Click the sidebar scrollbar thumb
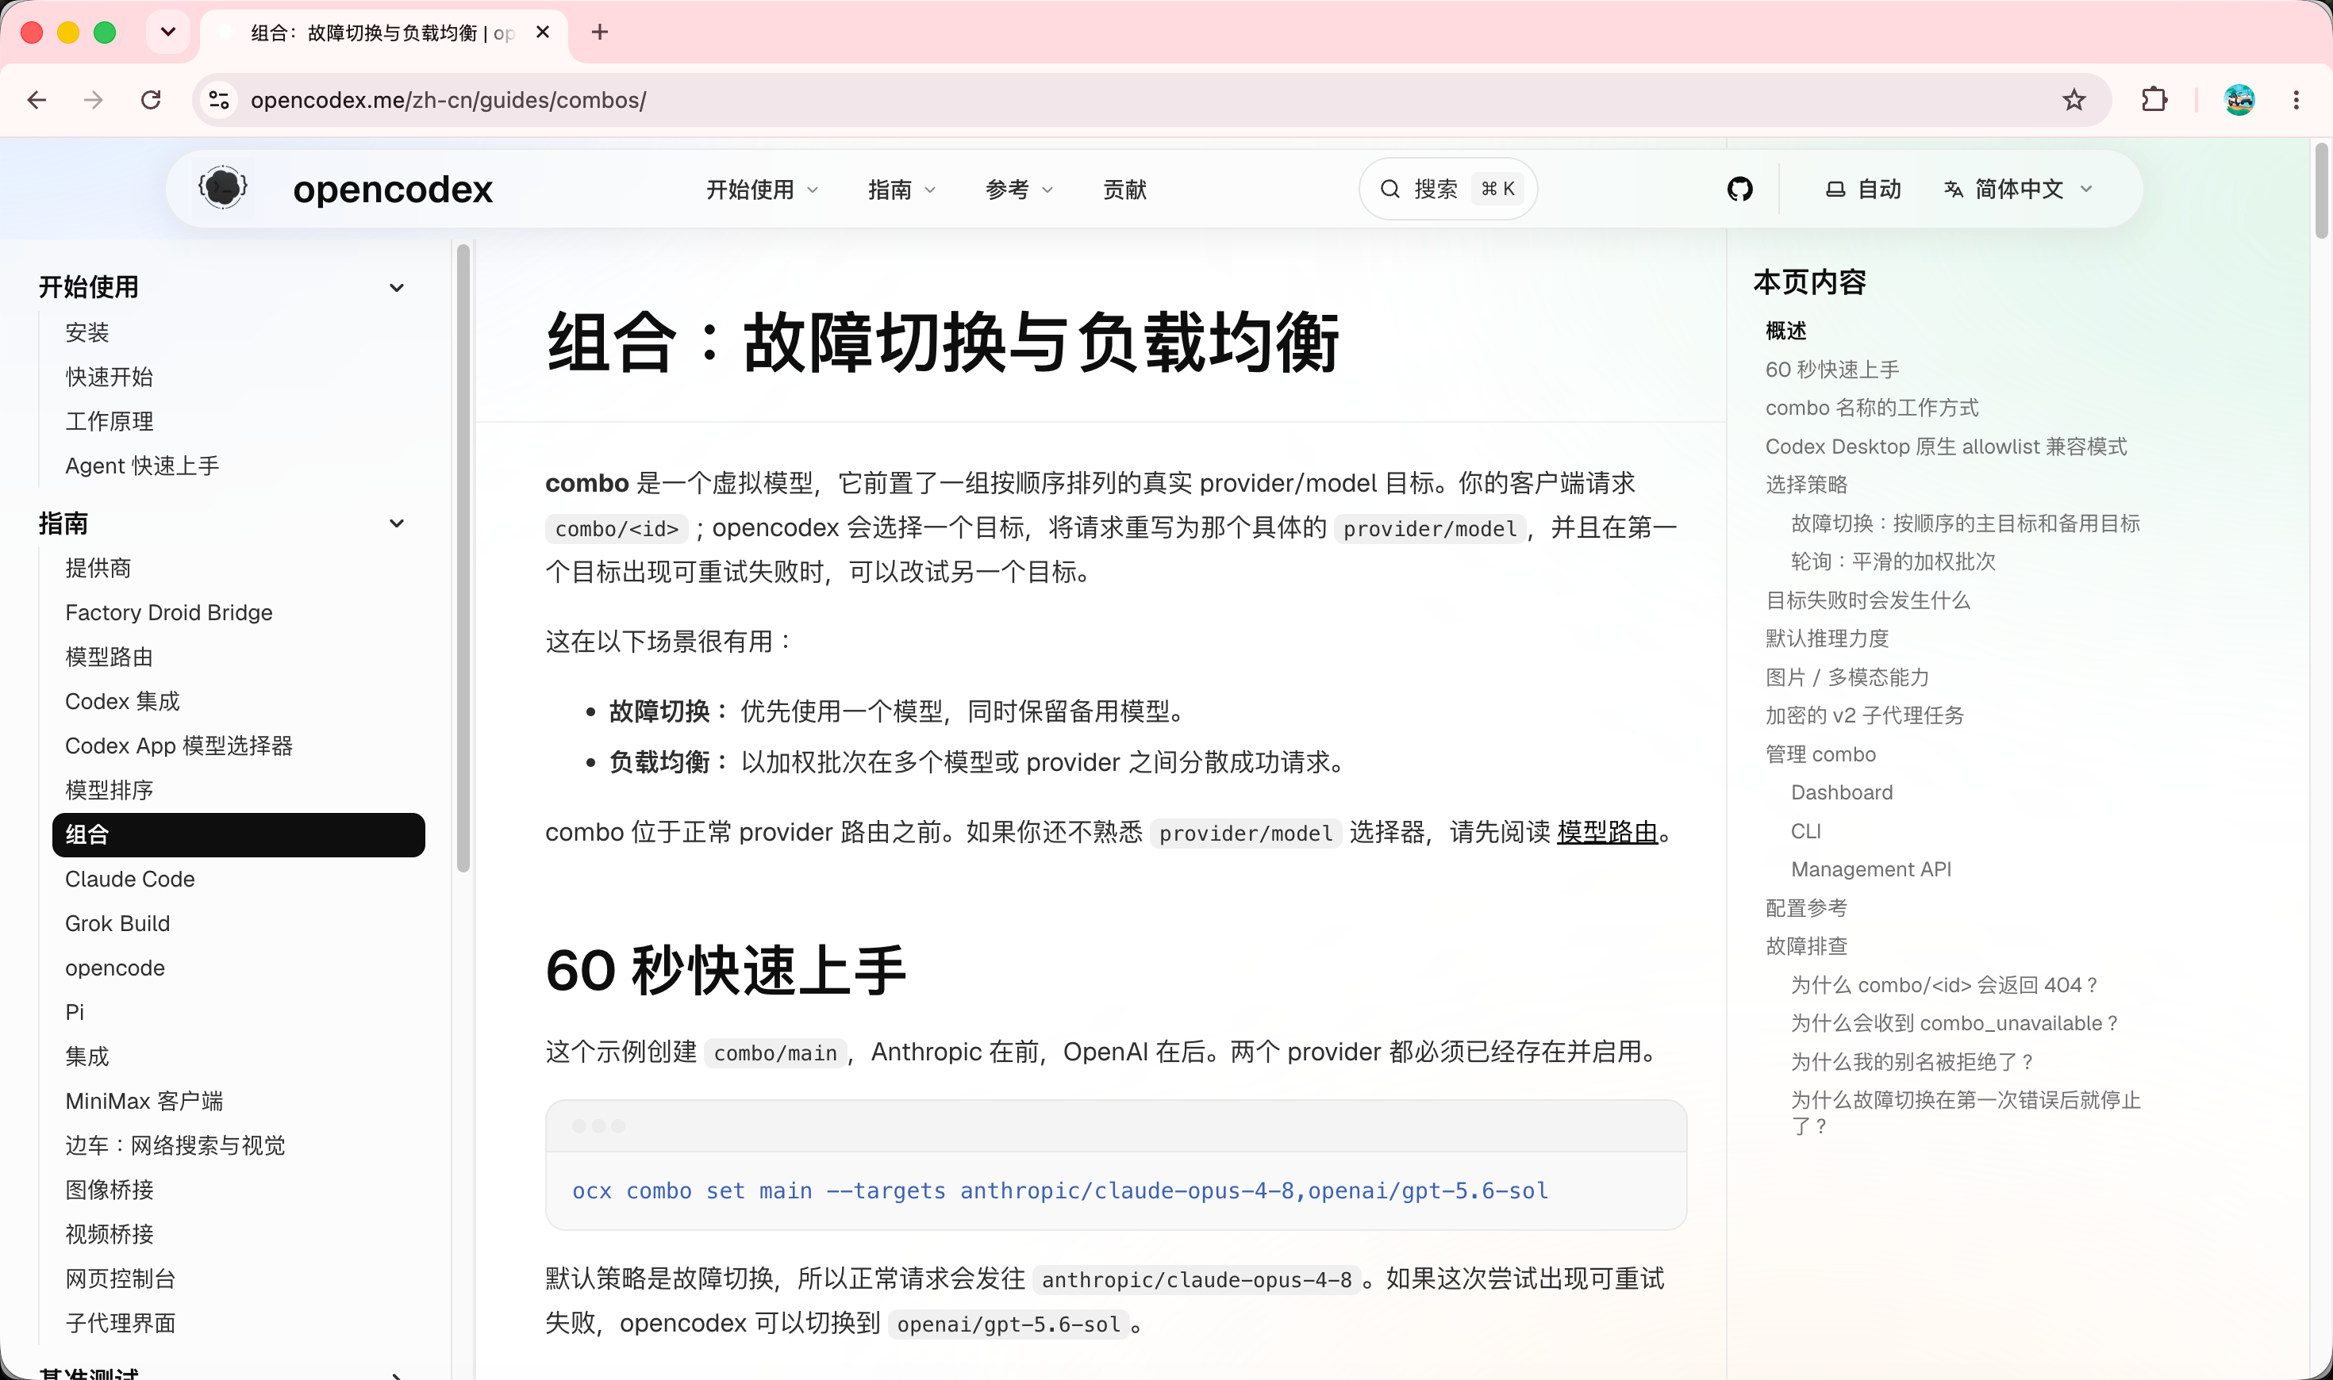The image size is (2333, 1380). 463,558
